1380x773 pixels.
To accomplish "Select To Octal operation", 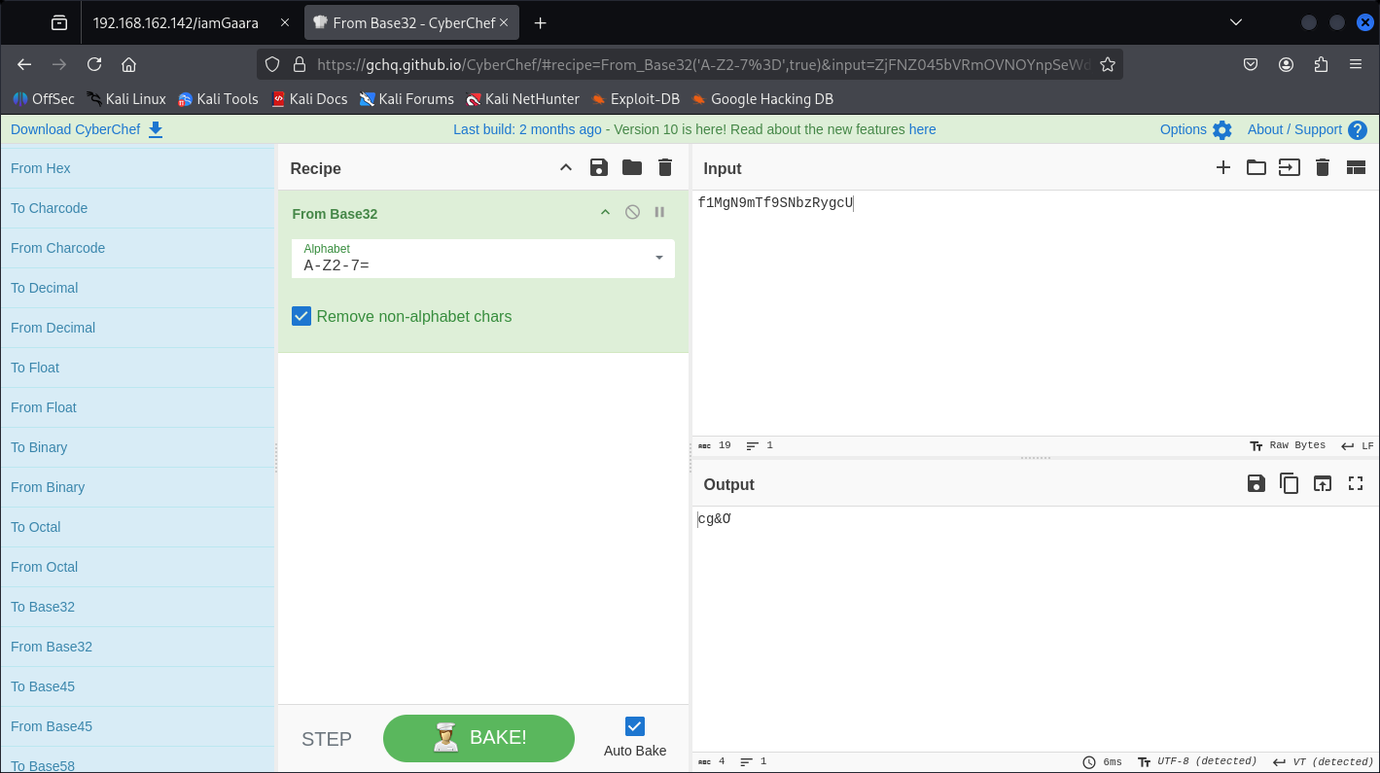I will 137,527.
